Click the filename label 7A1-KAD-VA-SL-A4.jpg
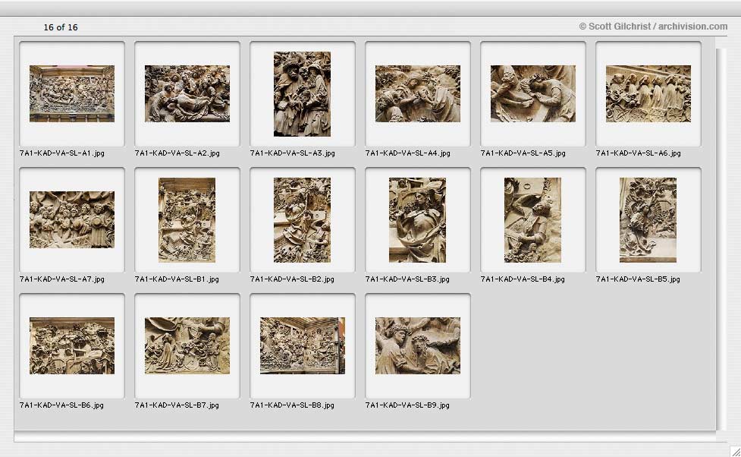This screenshot has height=457, width=741. (x=408, y=153)
